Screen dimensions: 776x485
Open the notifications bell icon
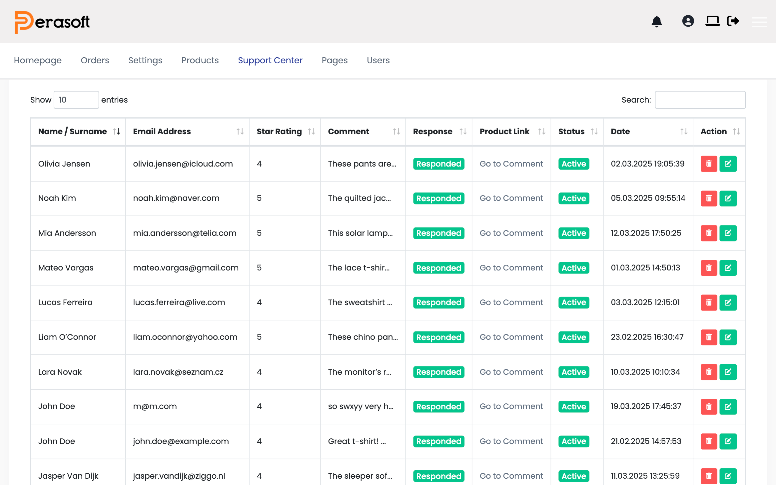click(x=657, y=21)
